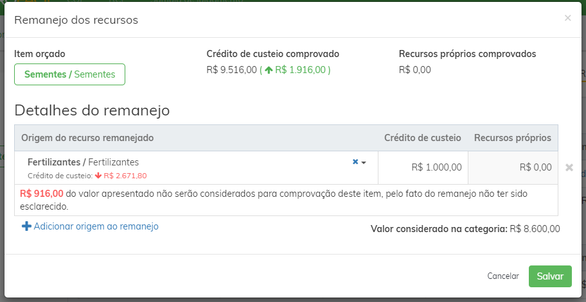Open the Fertilizantes origin dropdown caret

(x=363, y=163)
